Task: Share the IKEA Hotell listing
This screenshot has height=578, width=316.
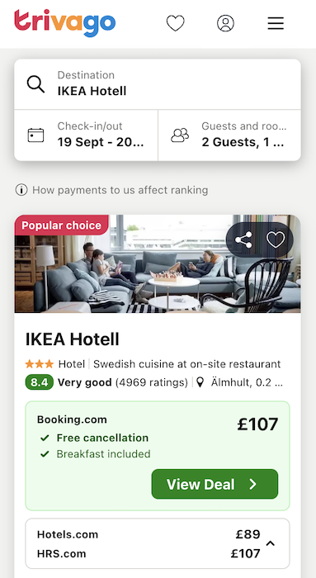Action: 243,240
